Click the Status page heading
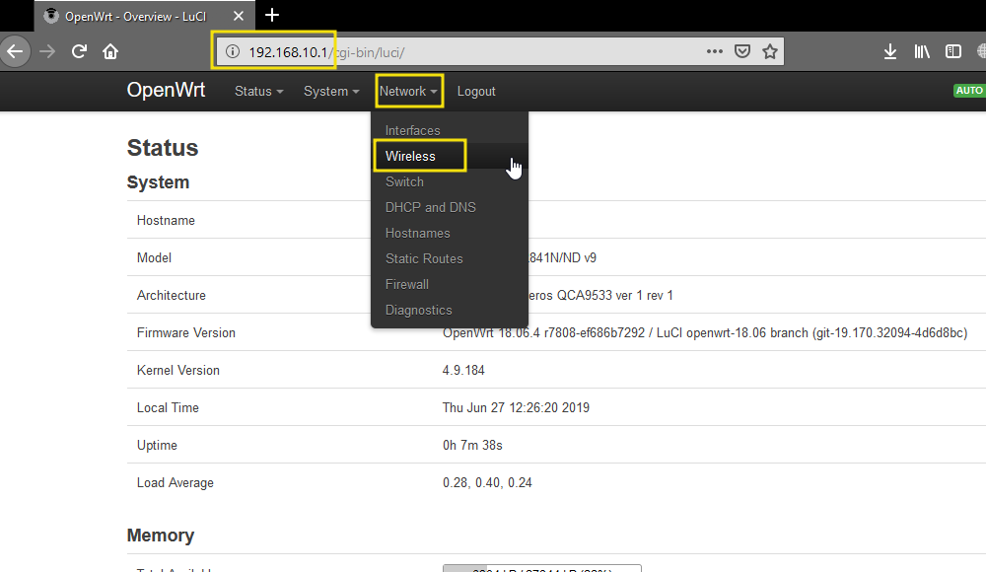Image resolution: width=986 pixels, height=572 pixels. pos(163,147)
